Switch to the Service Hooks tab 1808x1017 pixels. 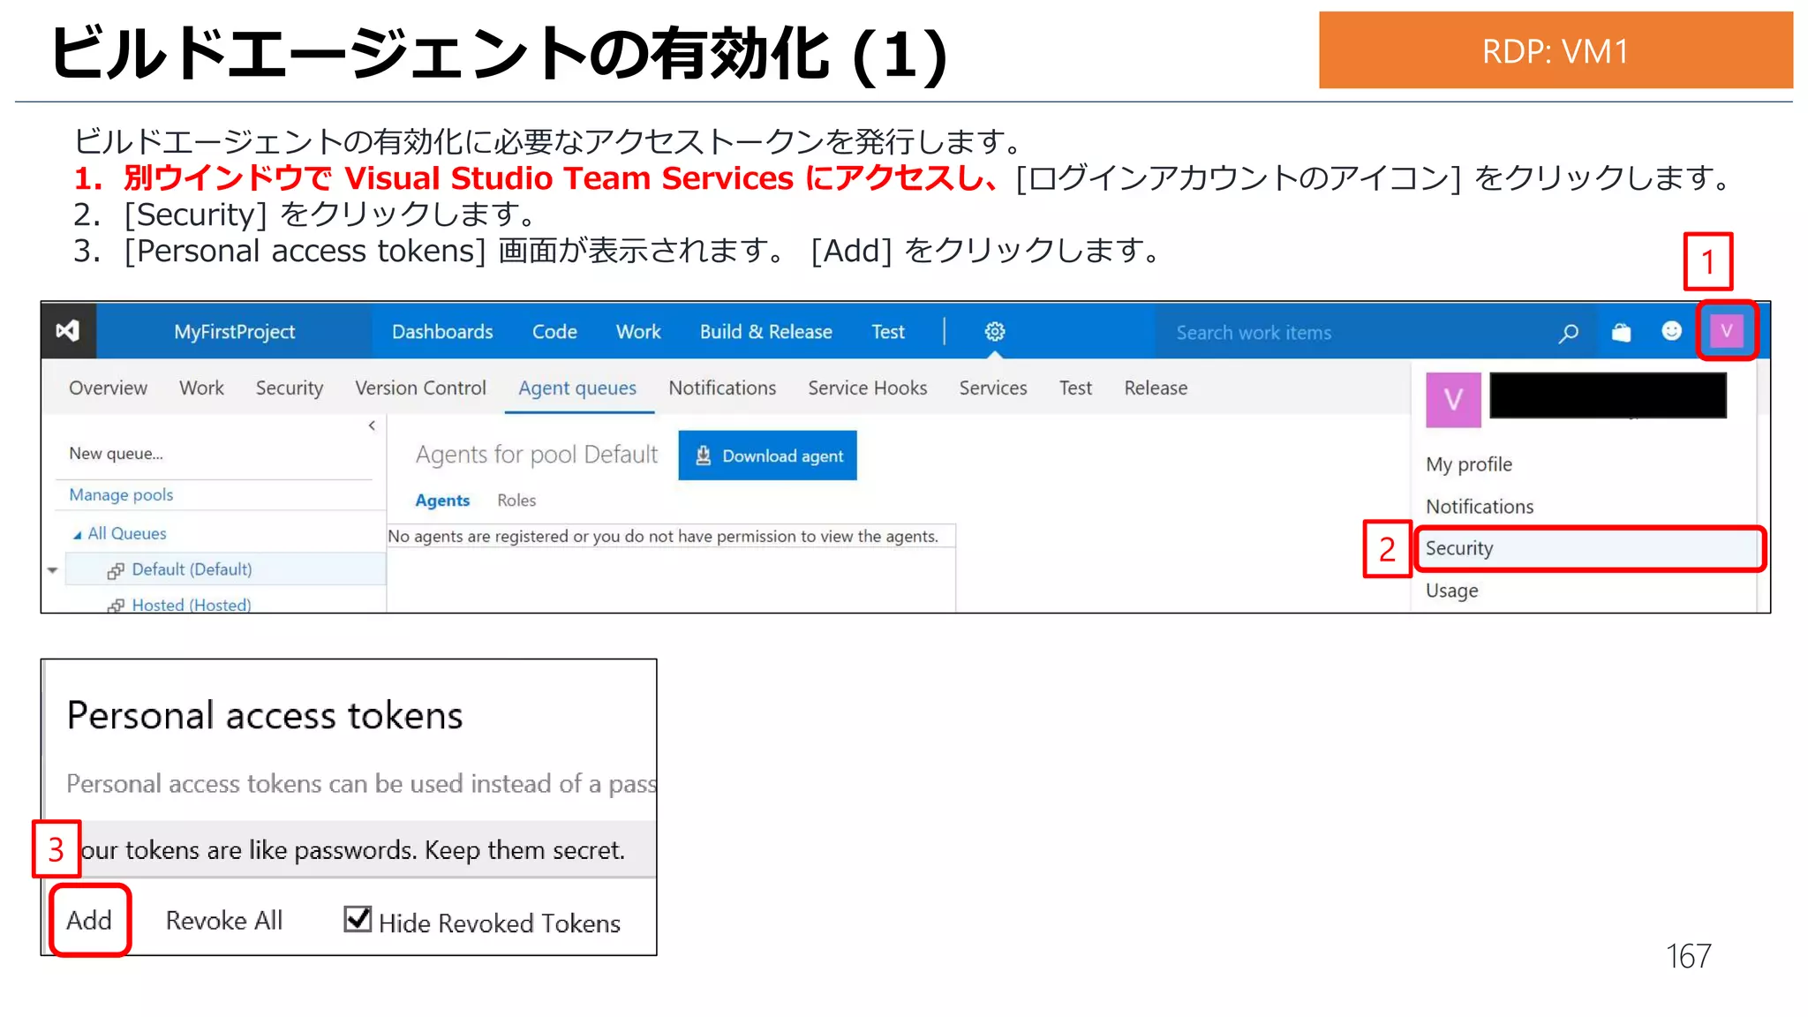868,388
